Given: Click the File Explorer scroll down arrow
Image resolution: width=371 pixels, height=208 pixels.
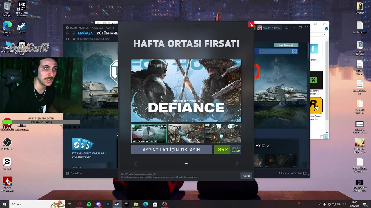Looking at the screenshot, I should [327, 133].
